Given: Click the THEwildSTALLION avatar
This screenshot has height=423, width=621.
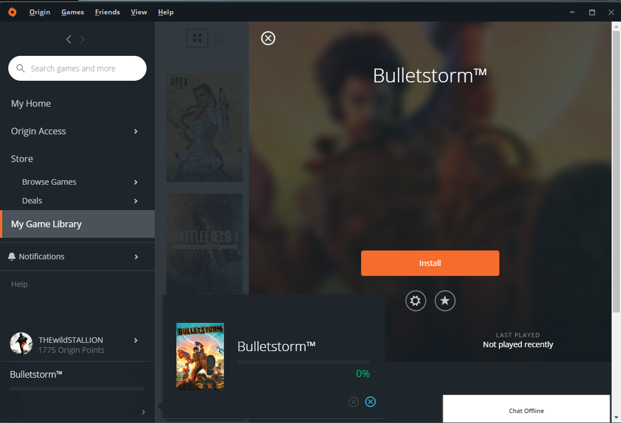Looking at the screenshot, I should click(21, 343).
